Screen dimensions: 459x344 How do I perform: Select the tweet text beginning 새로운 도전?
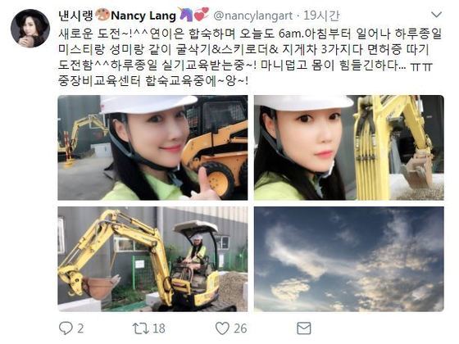pos(250,57)
